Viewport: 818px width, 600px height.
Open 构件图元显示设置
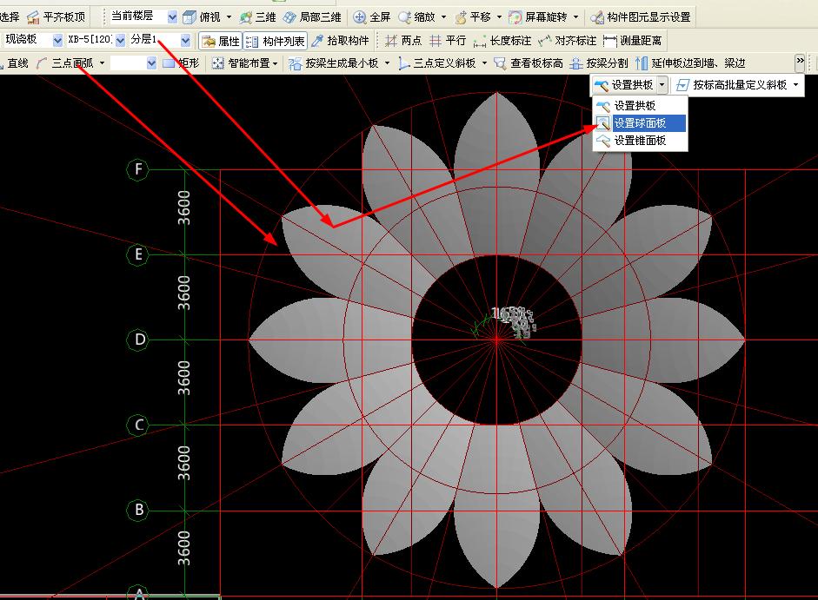[640, 17]
